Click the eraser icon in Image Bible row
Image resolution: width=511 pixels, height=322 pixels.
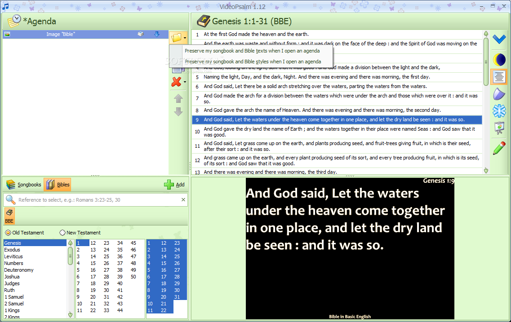point(141,34)
